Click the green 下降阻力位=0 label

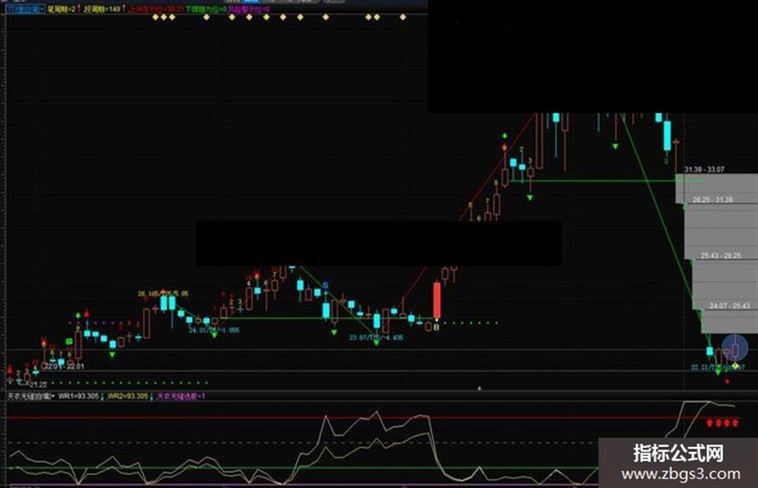coord(206,9)
